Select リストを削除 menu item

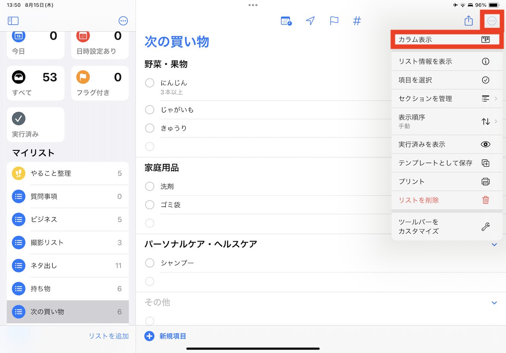[x=447, y=200]
